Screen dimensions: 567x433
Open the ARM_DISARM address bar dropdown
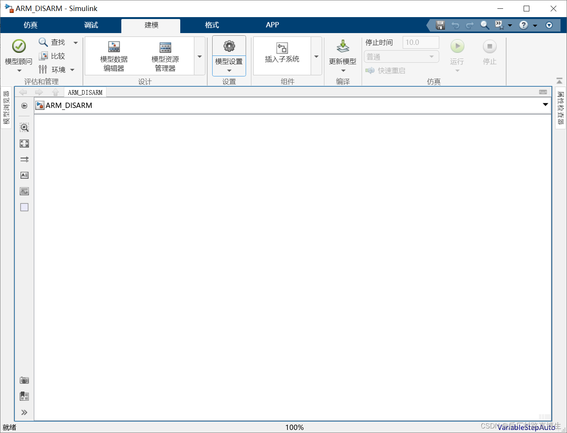tap(545, 105)
